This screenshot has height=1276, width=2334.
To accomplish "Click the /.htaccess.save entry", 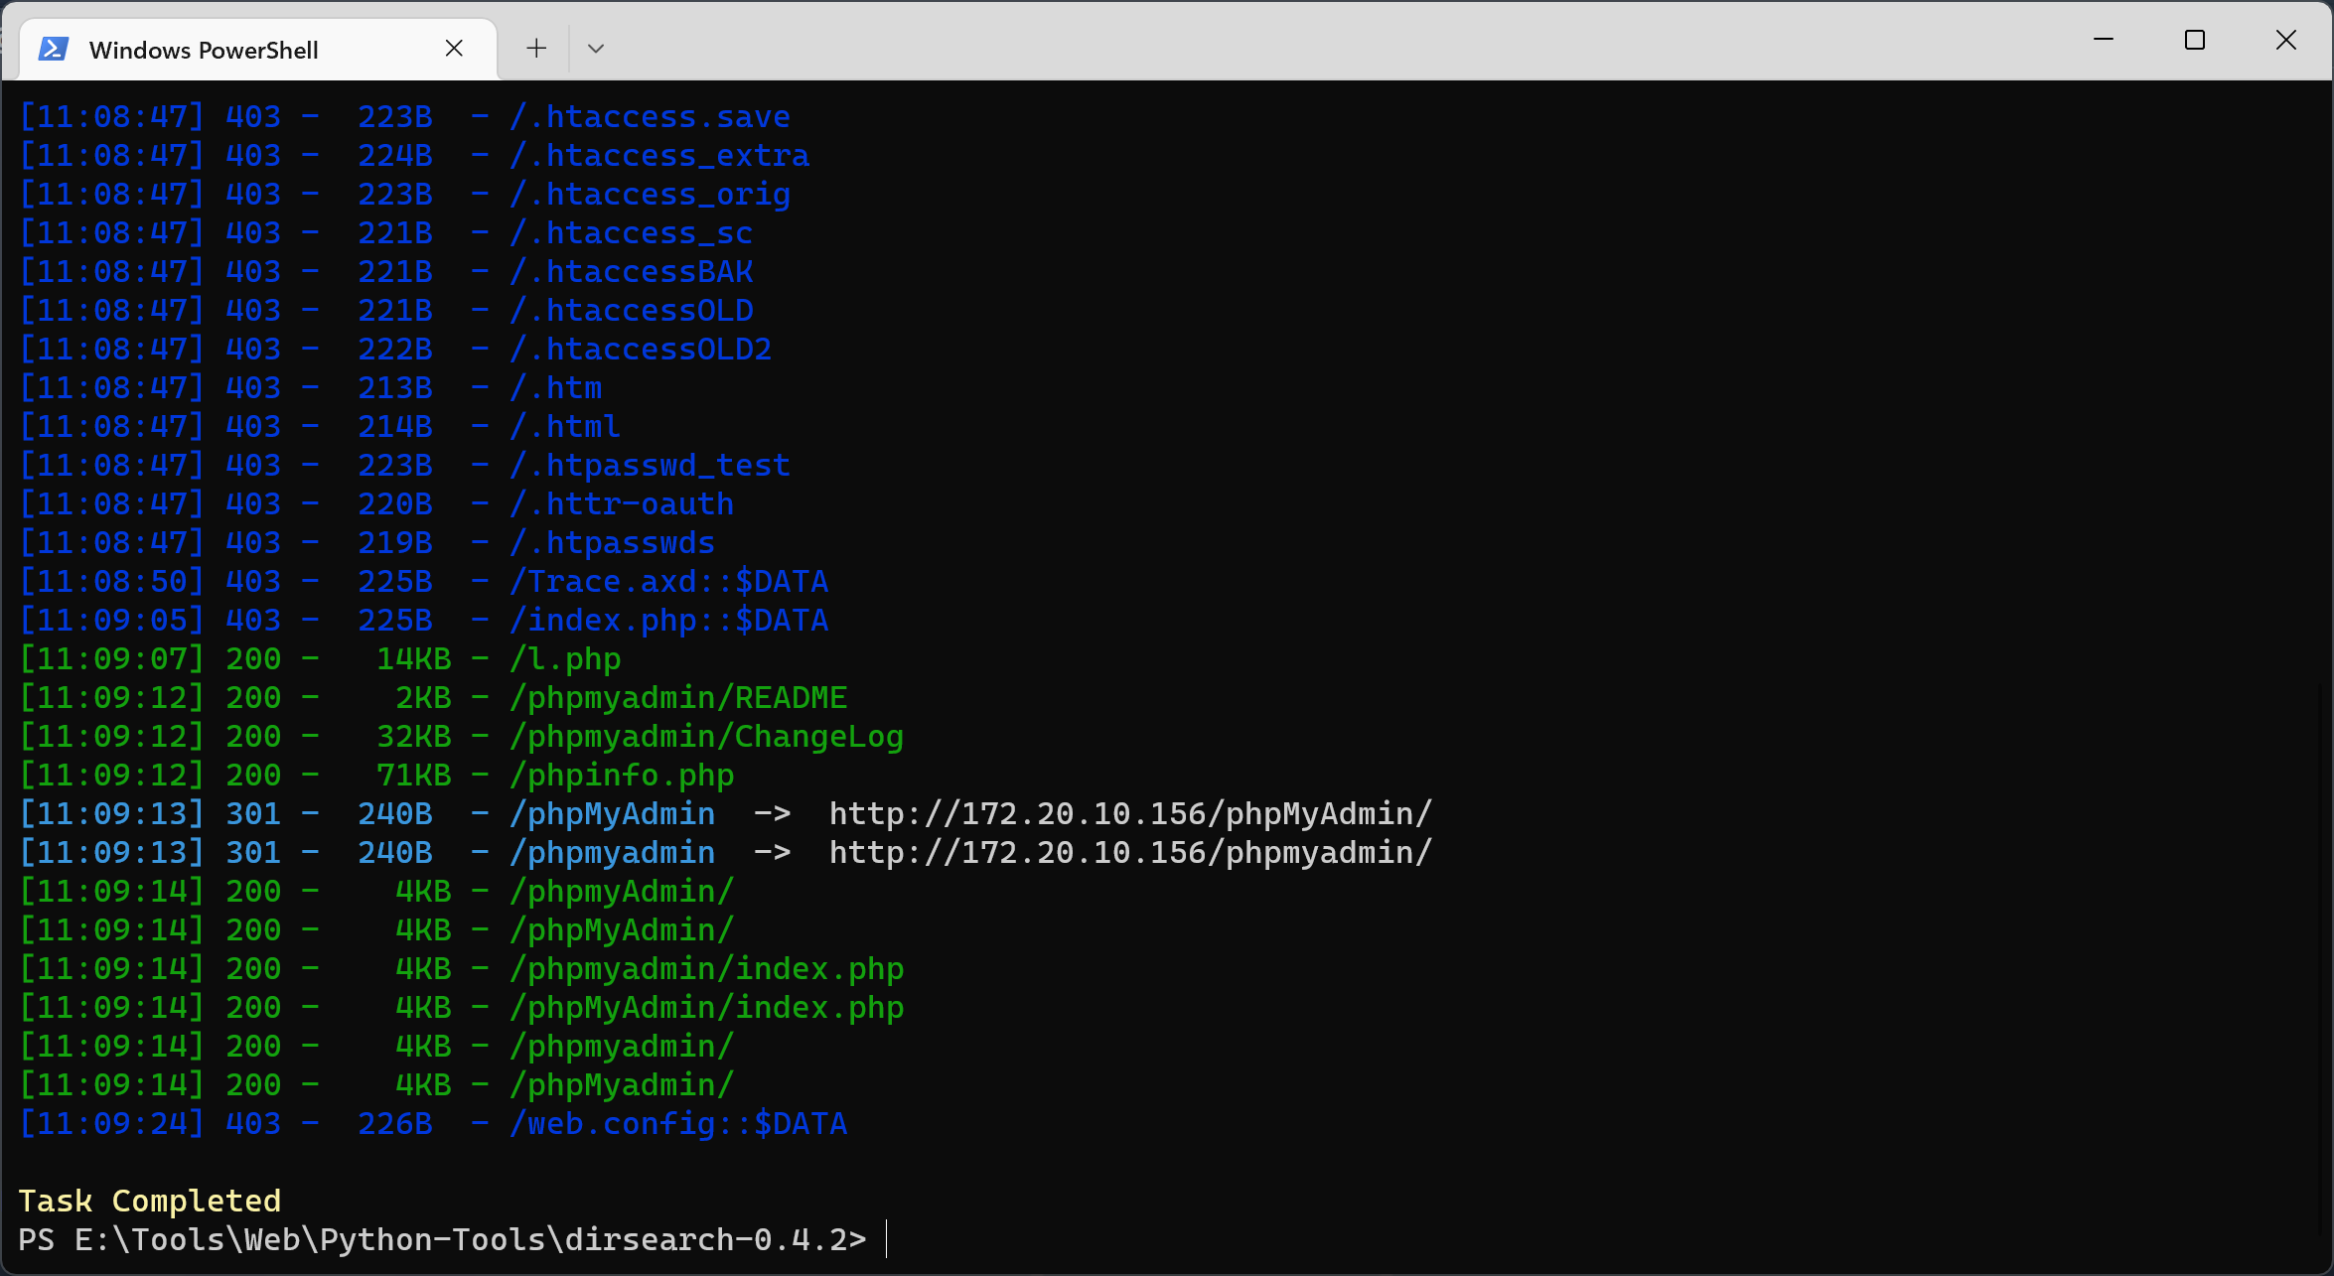I will pyautogui.click(x=650, y=117).
